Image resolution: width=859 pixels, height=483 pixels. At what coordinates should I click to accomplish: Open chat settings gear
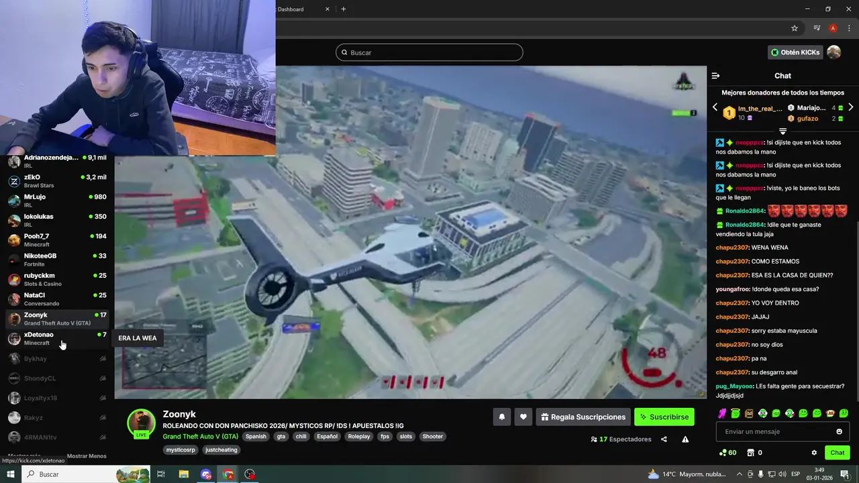tap(814, 453)
